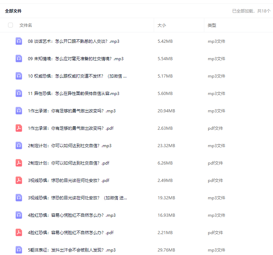Image resolution: width=273 pixels, height=255 pixels.
Task: Sort files by the 大小 column header
Action: tap(162, 25)
